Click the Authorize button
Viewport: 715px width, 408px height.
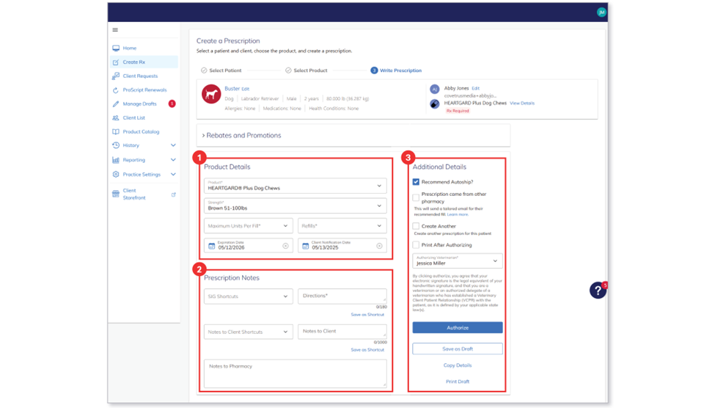click(458, 328)
